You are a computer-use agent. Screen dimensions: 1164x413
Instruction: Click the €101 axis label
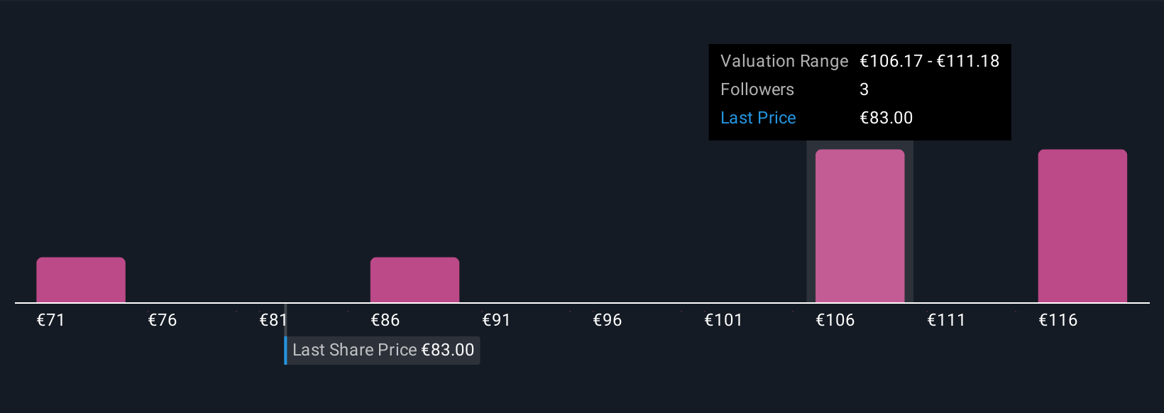point(723,320)
